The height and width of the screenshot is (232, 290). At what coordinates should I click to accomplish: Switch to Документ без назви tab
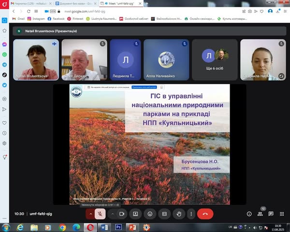(x=76, y=3)
